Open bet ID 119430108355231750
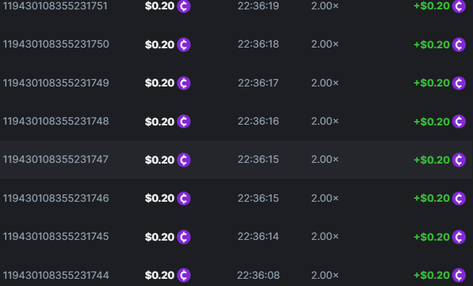This screenshot has height=286, width=473. tap(56, 44)
